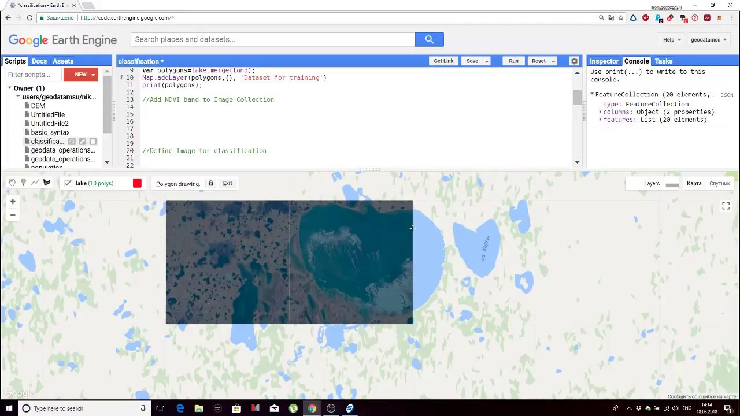Screen dimensions: 740x416
Task: Open the Ghostery extension icon
Action: click(658, 18)
